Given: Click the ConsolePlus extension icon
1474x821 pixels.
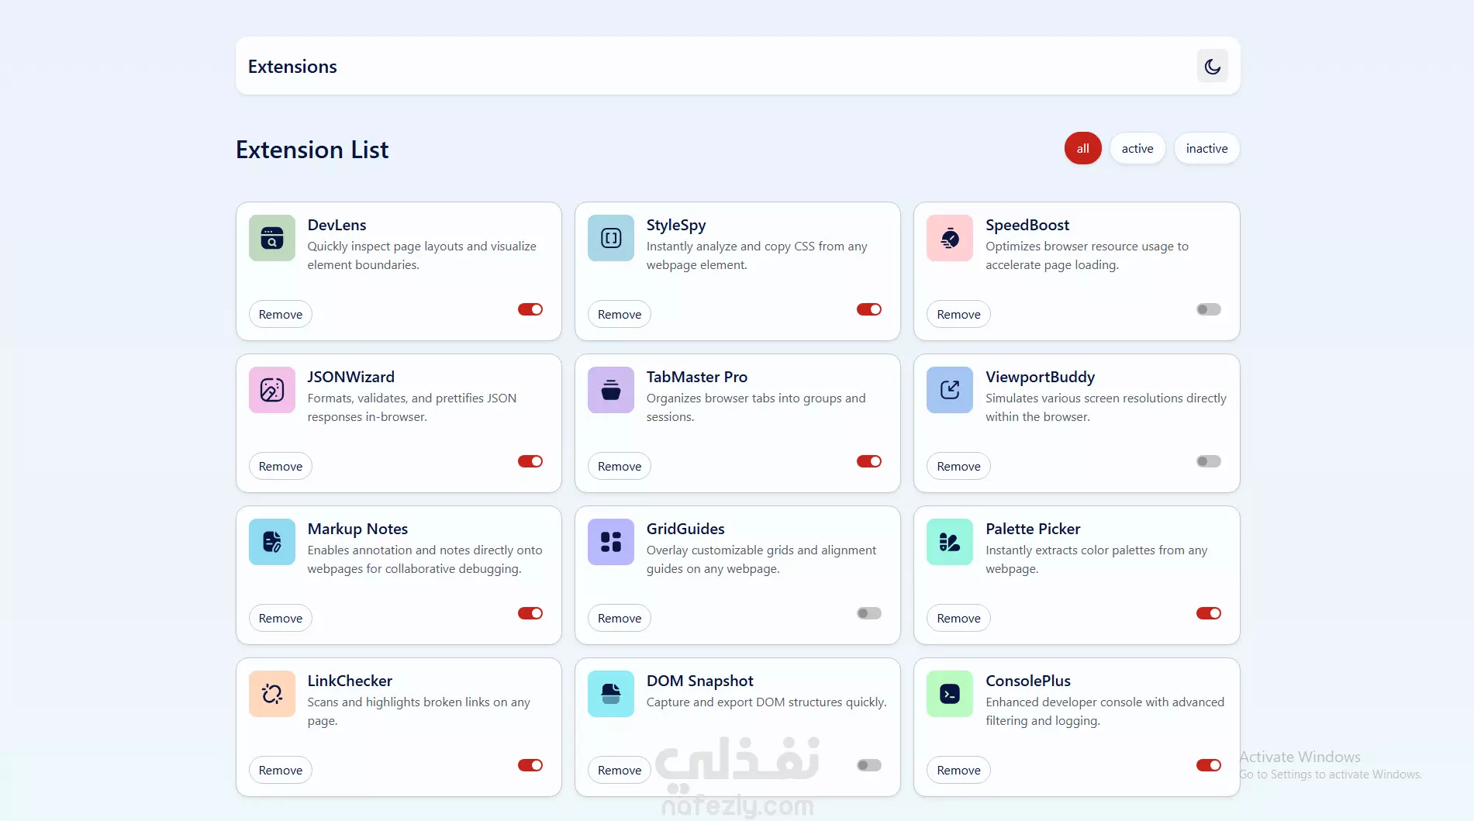Looking at the screenshot, I should [x=950, y=694].
